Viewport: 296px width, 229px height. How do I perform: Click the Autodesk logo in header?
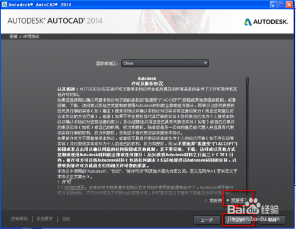(x=266, y=22)
